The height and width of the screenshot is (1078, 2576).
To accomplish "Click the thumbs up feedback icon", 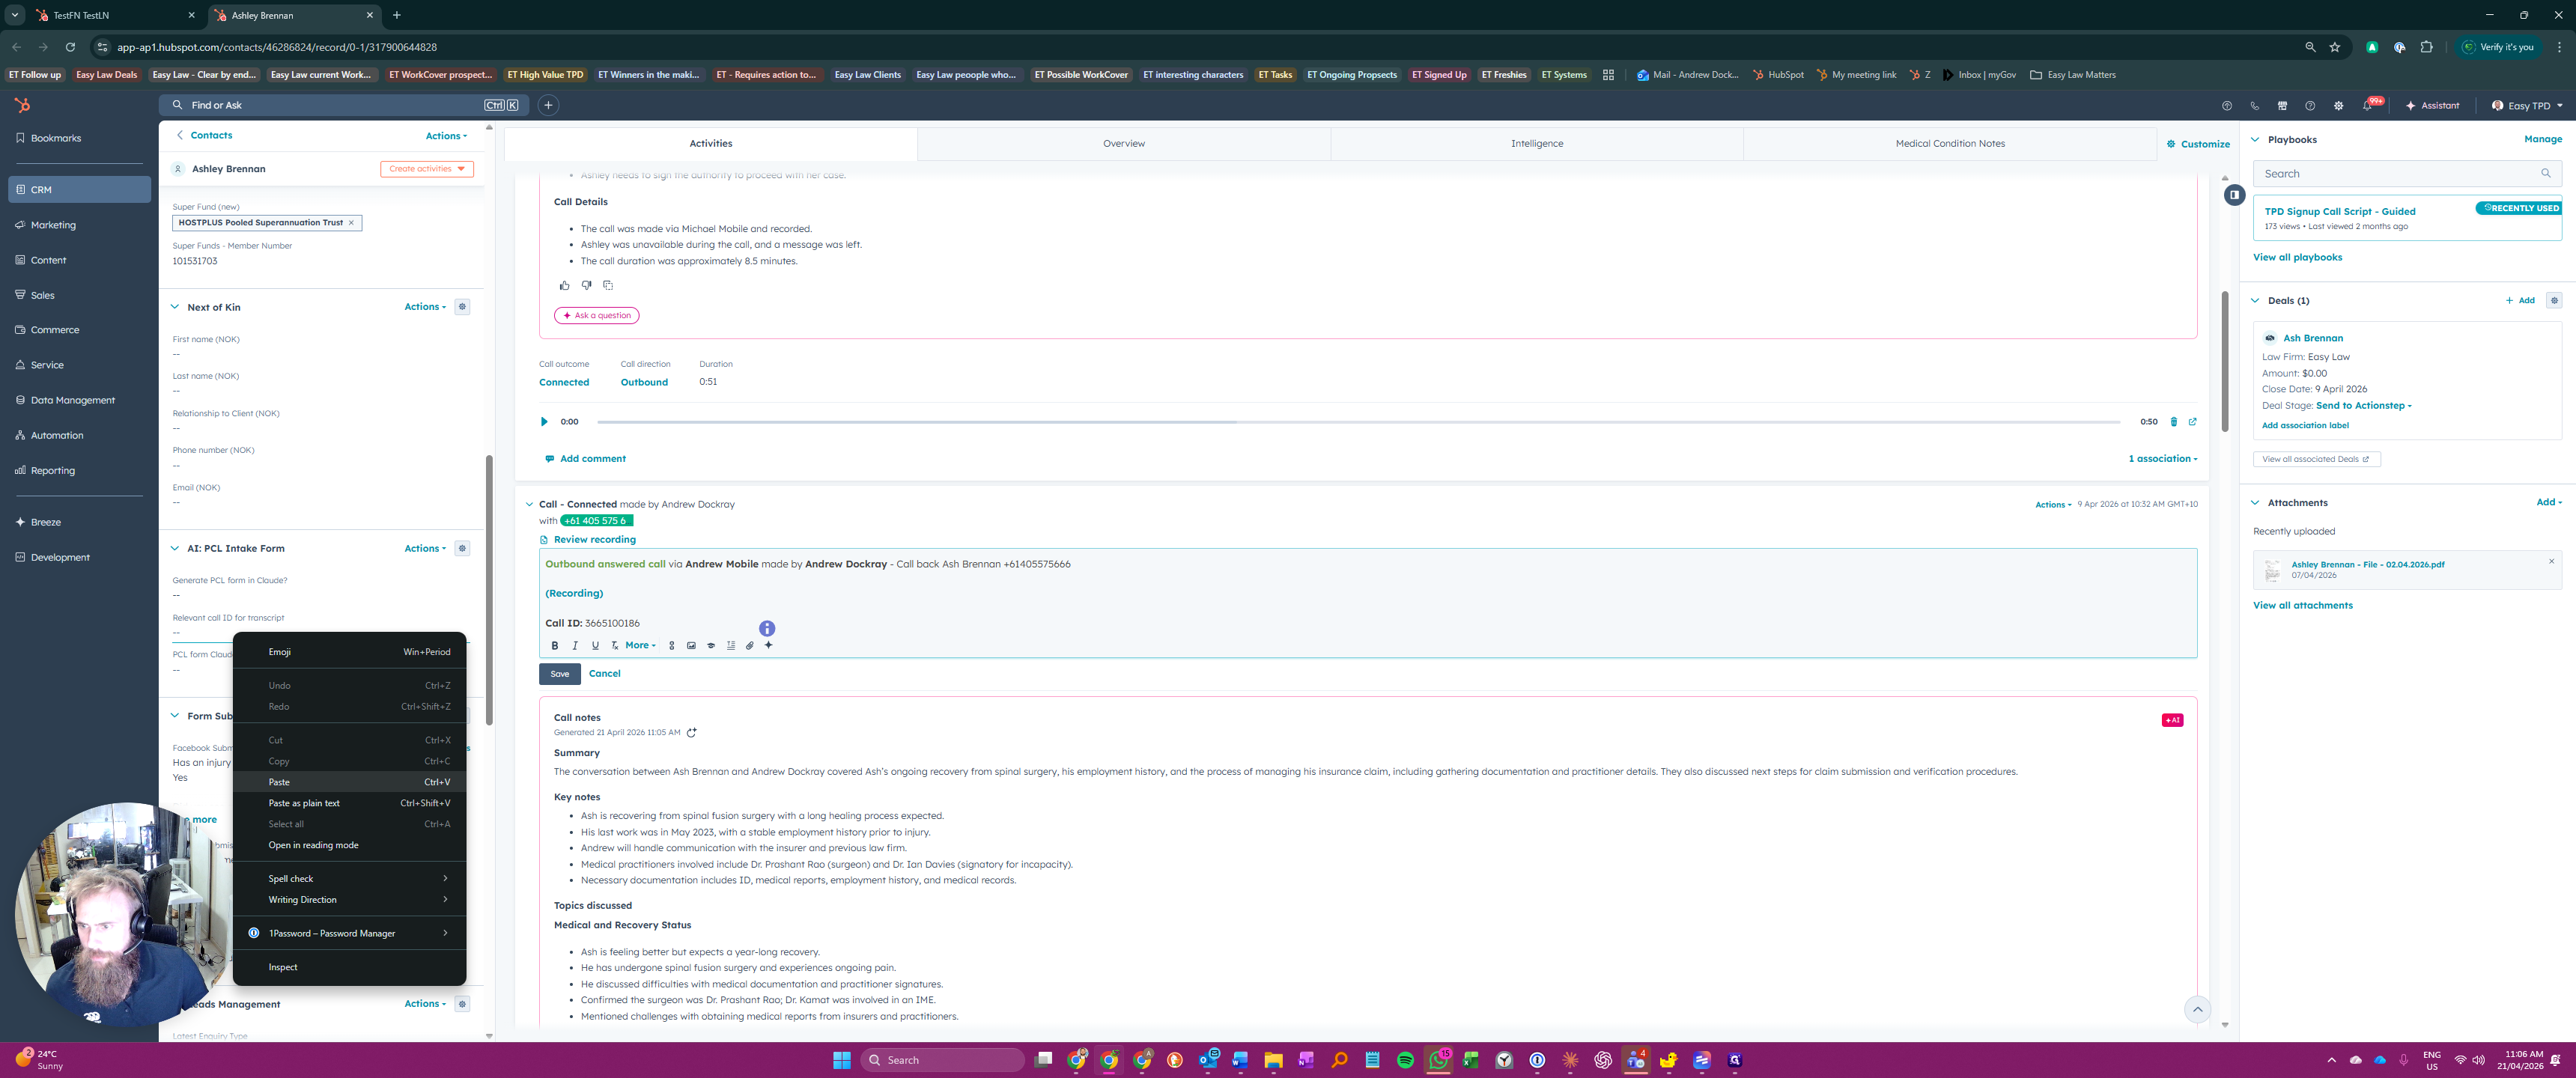I will click(565, 286).
